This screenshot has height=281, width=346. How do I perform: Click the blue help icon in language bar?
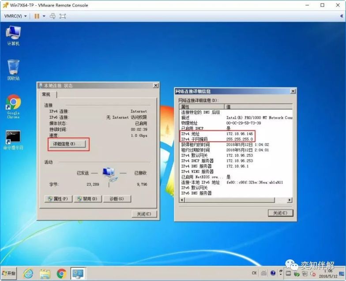point(273,273)
